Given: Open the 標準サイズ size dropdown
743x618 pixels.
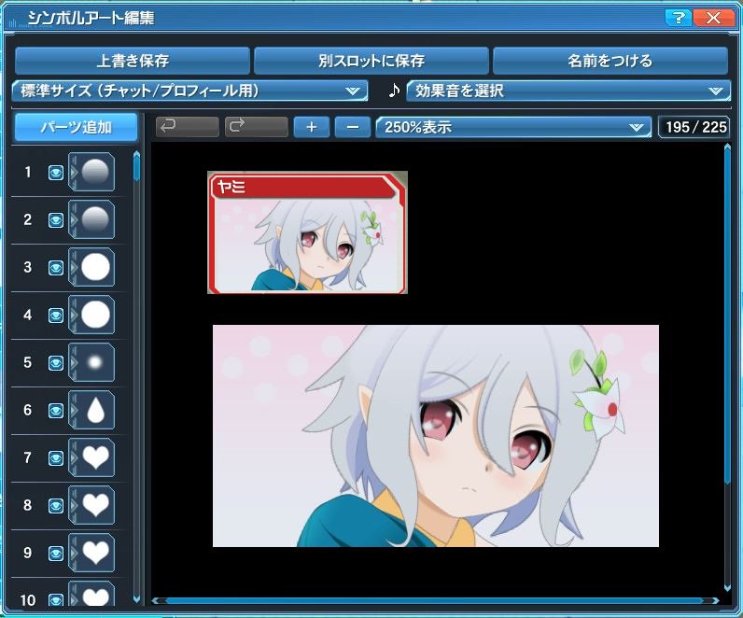Looking at the screenshot, I should (x=189, y=91).
